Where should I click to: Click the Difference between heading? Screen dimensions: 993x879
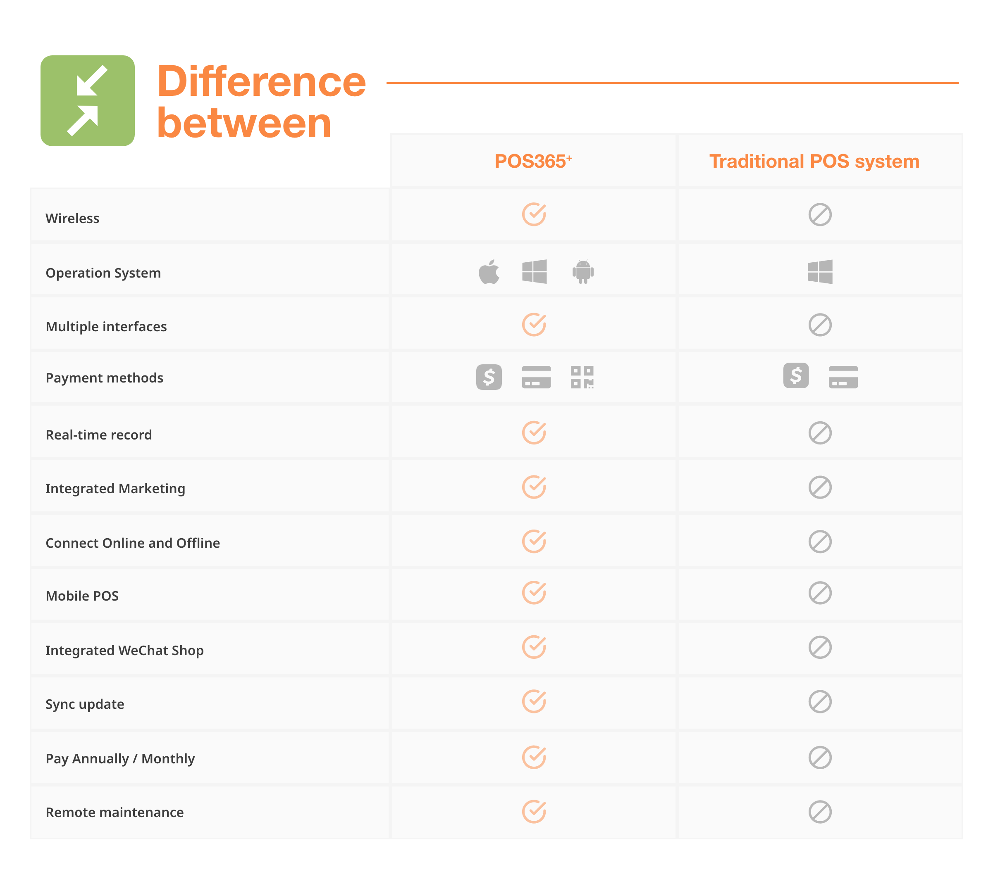261,102
